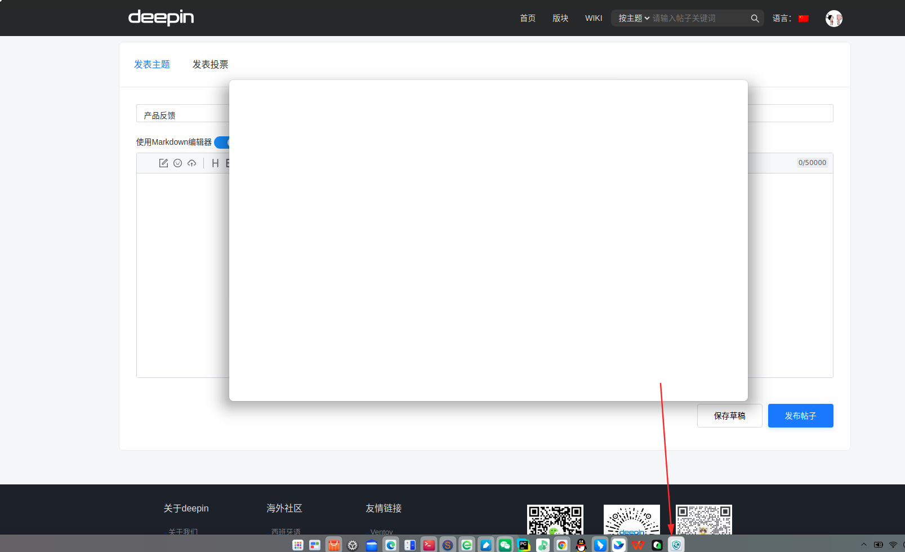Open WPS Office icon in the dock

(x=638, y=545)
